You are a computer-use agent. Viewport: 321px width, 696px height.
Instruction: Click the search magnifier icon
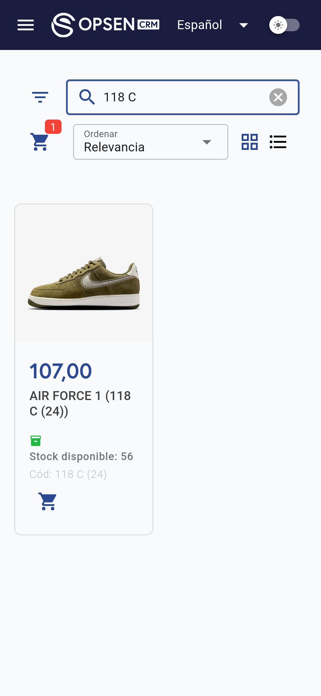tap(87, 97)
